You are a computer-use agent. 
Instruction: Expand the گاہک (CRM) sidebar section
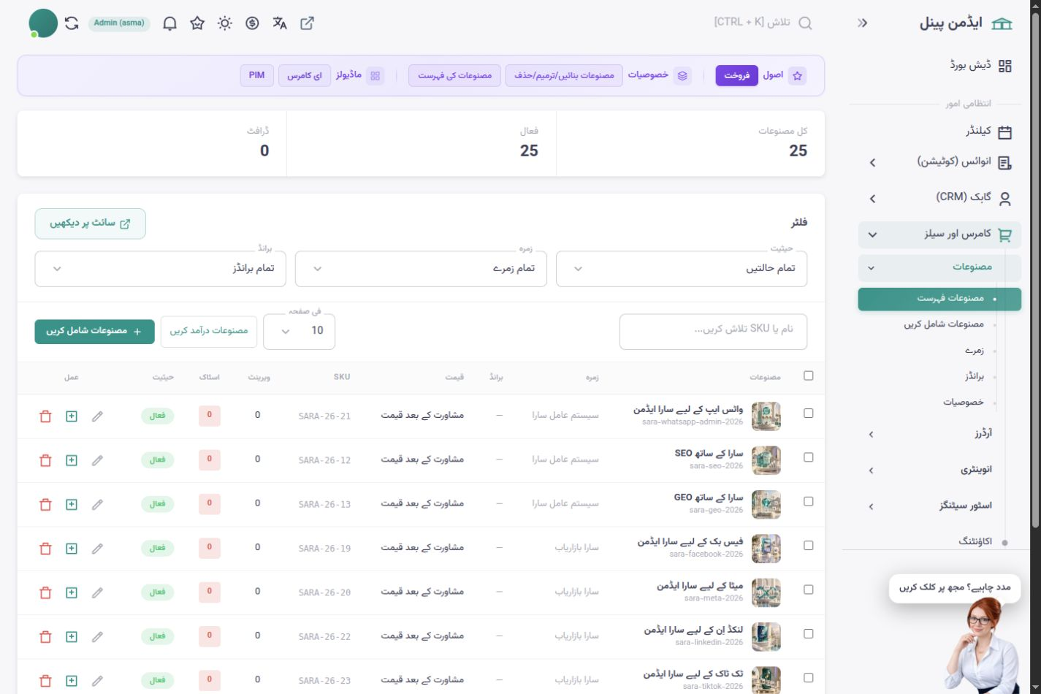point(939,198)
